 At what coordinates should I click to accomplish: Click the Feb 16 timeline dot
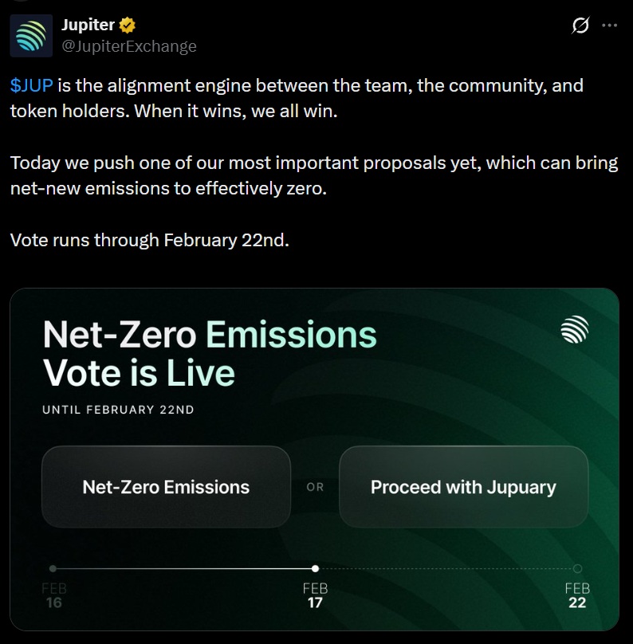pos(53,569)
